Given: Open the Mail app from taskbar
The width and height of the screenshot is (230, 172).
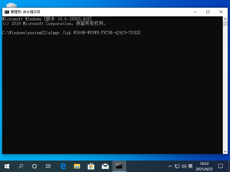Looking at the screenshot, I should tap(105, 166).
